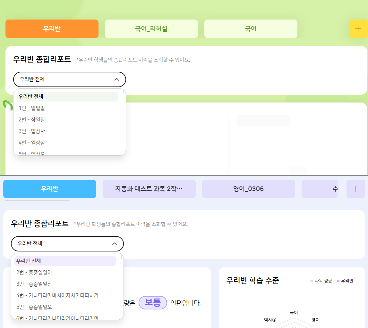This screenshot has height=328, width=368.
Task: Open the 영어_0306 tab
Action: (248, 189)
